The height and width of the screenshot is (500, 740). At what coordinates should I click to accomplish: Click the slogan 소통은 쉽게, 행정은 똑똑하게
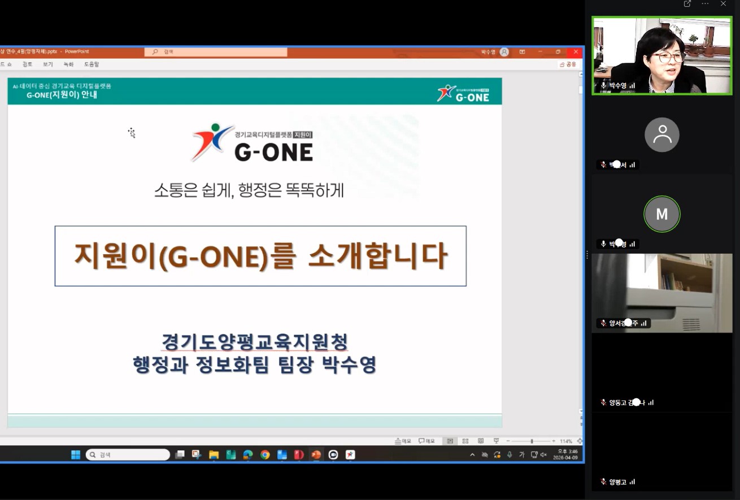tap(249, 190)
